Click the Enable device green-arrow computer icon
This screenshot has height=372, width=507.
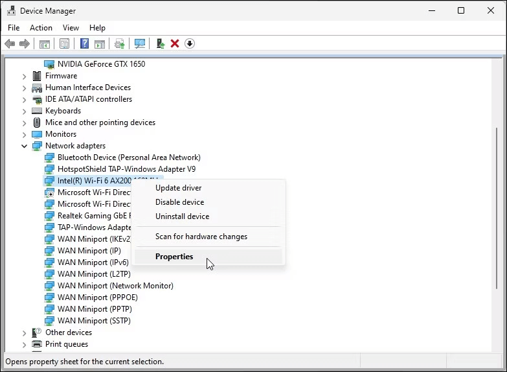(160, 43)
